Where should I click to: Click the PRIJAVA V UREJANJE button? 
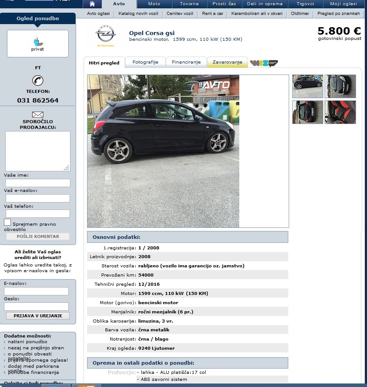pos(38,316)
